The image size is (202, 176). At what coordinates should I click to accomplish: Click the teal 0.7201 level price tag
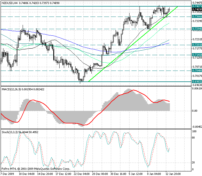pos(197,45)
